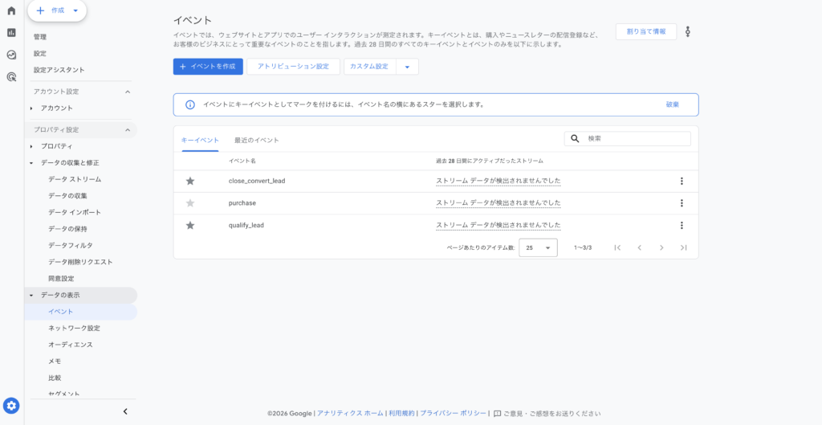Toggle key event star for qualify_lead

click(x=190, y=226)
